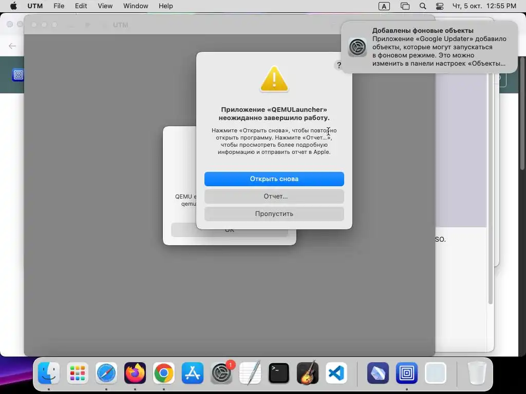Launch GarageBand from the Dock

(308, 373)
